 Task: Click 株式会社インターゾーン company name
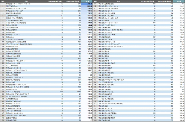click(15, 78)
